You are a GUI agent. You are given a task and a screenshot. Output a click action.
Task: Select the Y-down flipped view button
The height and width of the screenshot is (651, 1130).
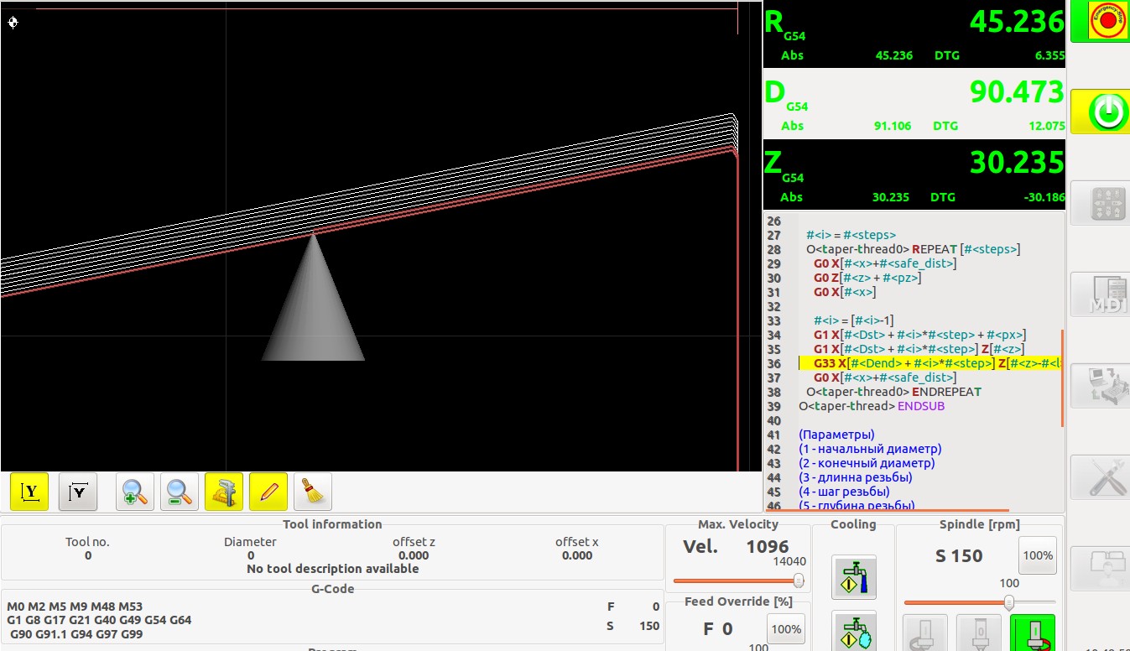click(78, 492)
